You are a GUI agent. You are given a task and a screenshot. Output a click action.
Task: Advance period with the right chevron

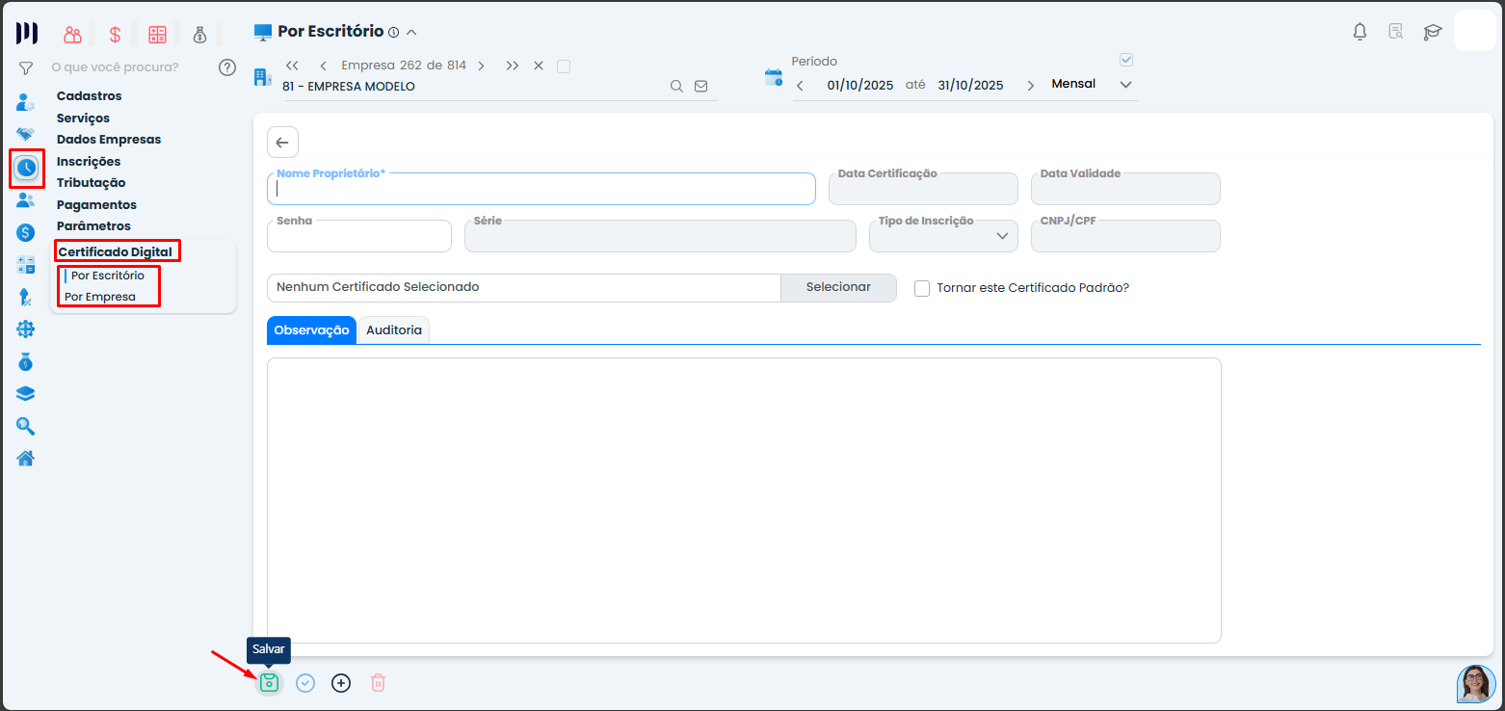[1030, 86]
